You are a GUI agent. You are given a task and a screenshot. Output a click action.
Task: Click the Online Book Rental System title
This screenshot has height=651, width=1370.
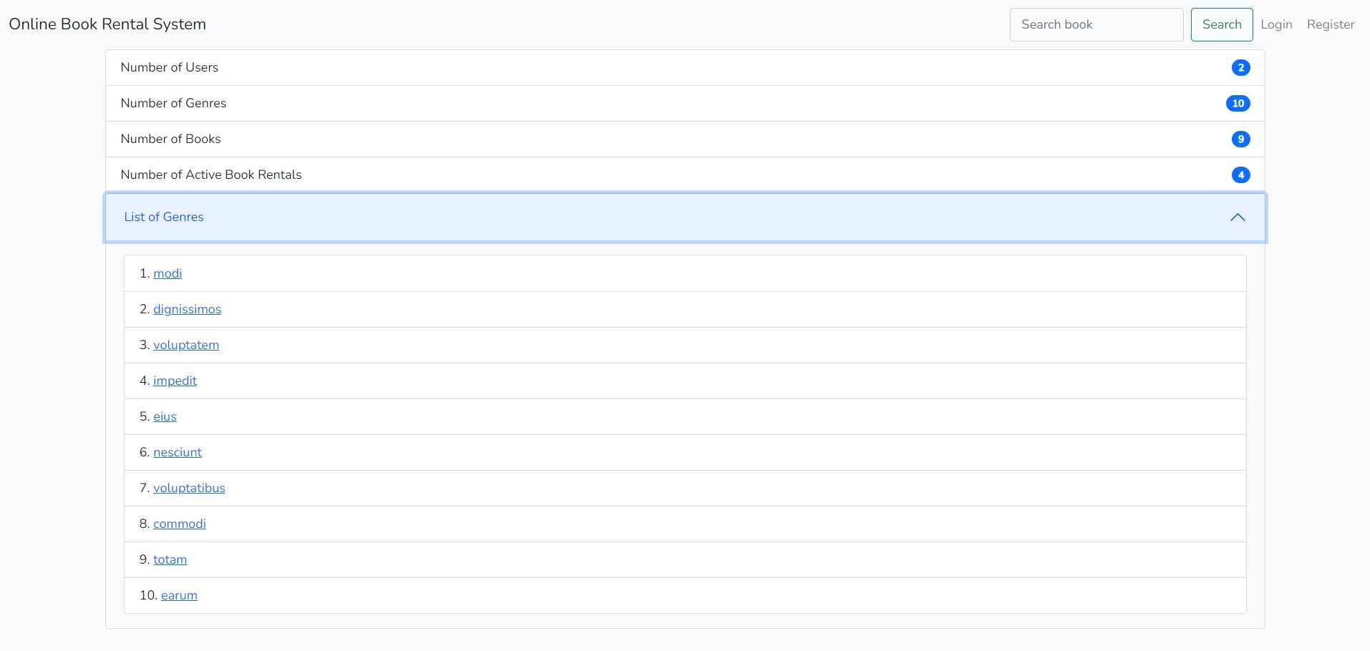(x=107, y=24)
